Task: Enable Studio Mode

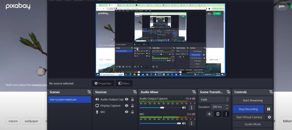Action: pos(252,124)
